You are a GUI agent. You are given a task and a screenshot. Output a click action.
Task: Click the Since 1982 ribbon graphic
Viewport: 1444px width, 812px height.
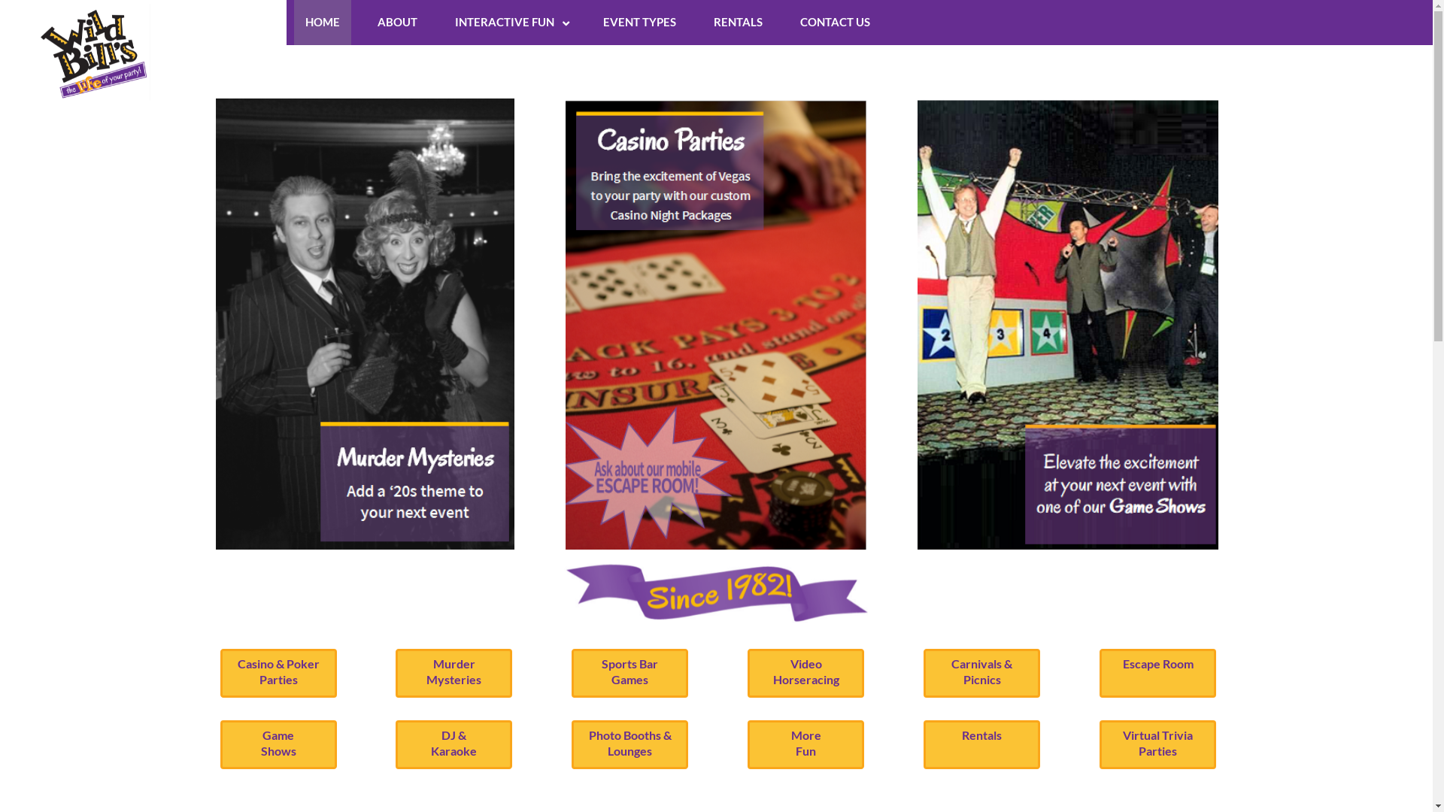[x=716, y=592]
